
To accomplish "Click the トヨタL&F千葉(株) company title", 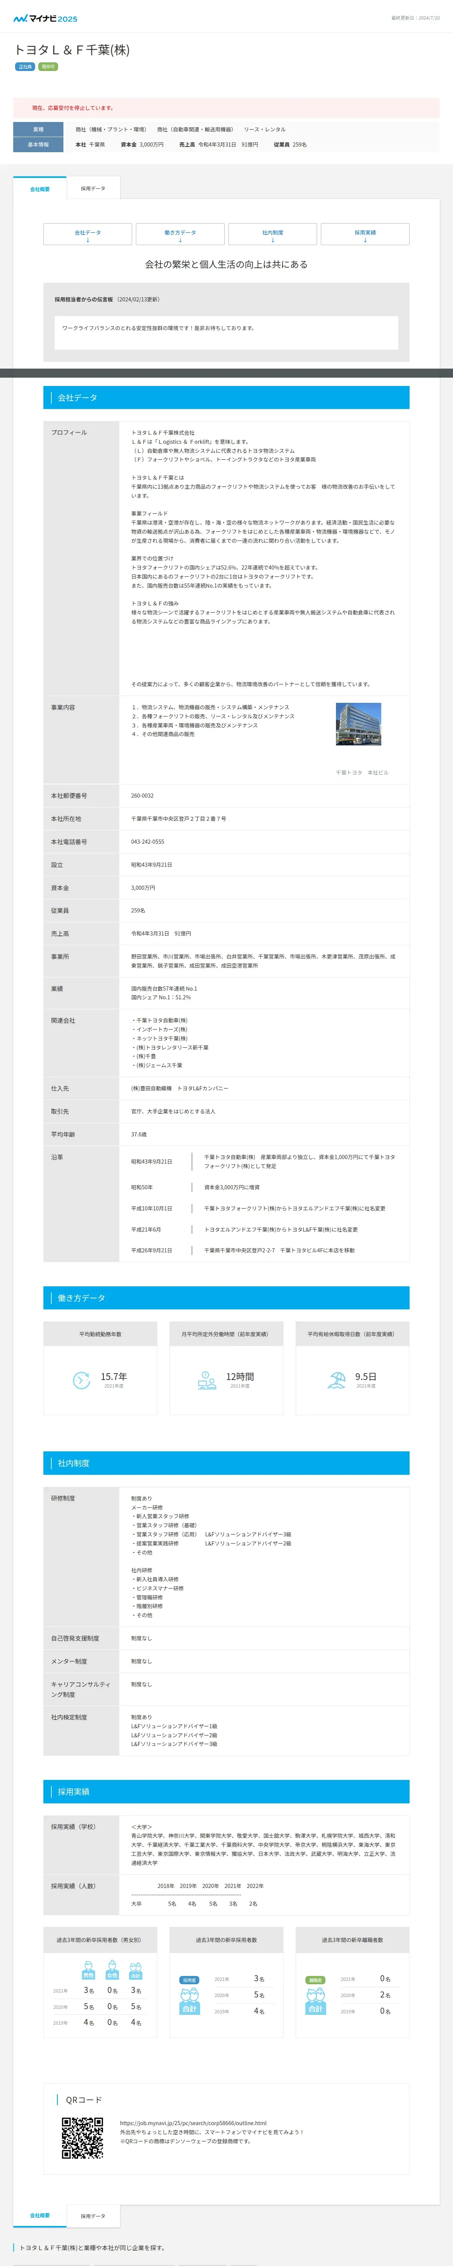I will click(x=72, y=50).
